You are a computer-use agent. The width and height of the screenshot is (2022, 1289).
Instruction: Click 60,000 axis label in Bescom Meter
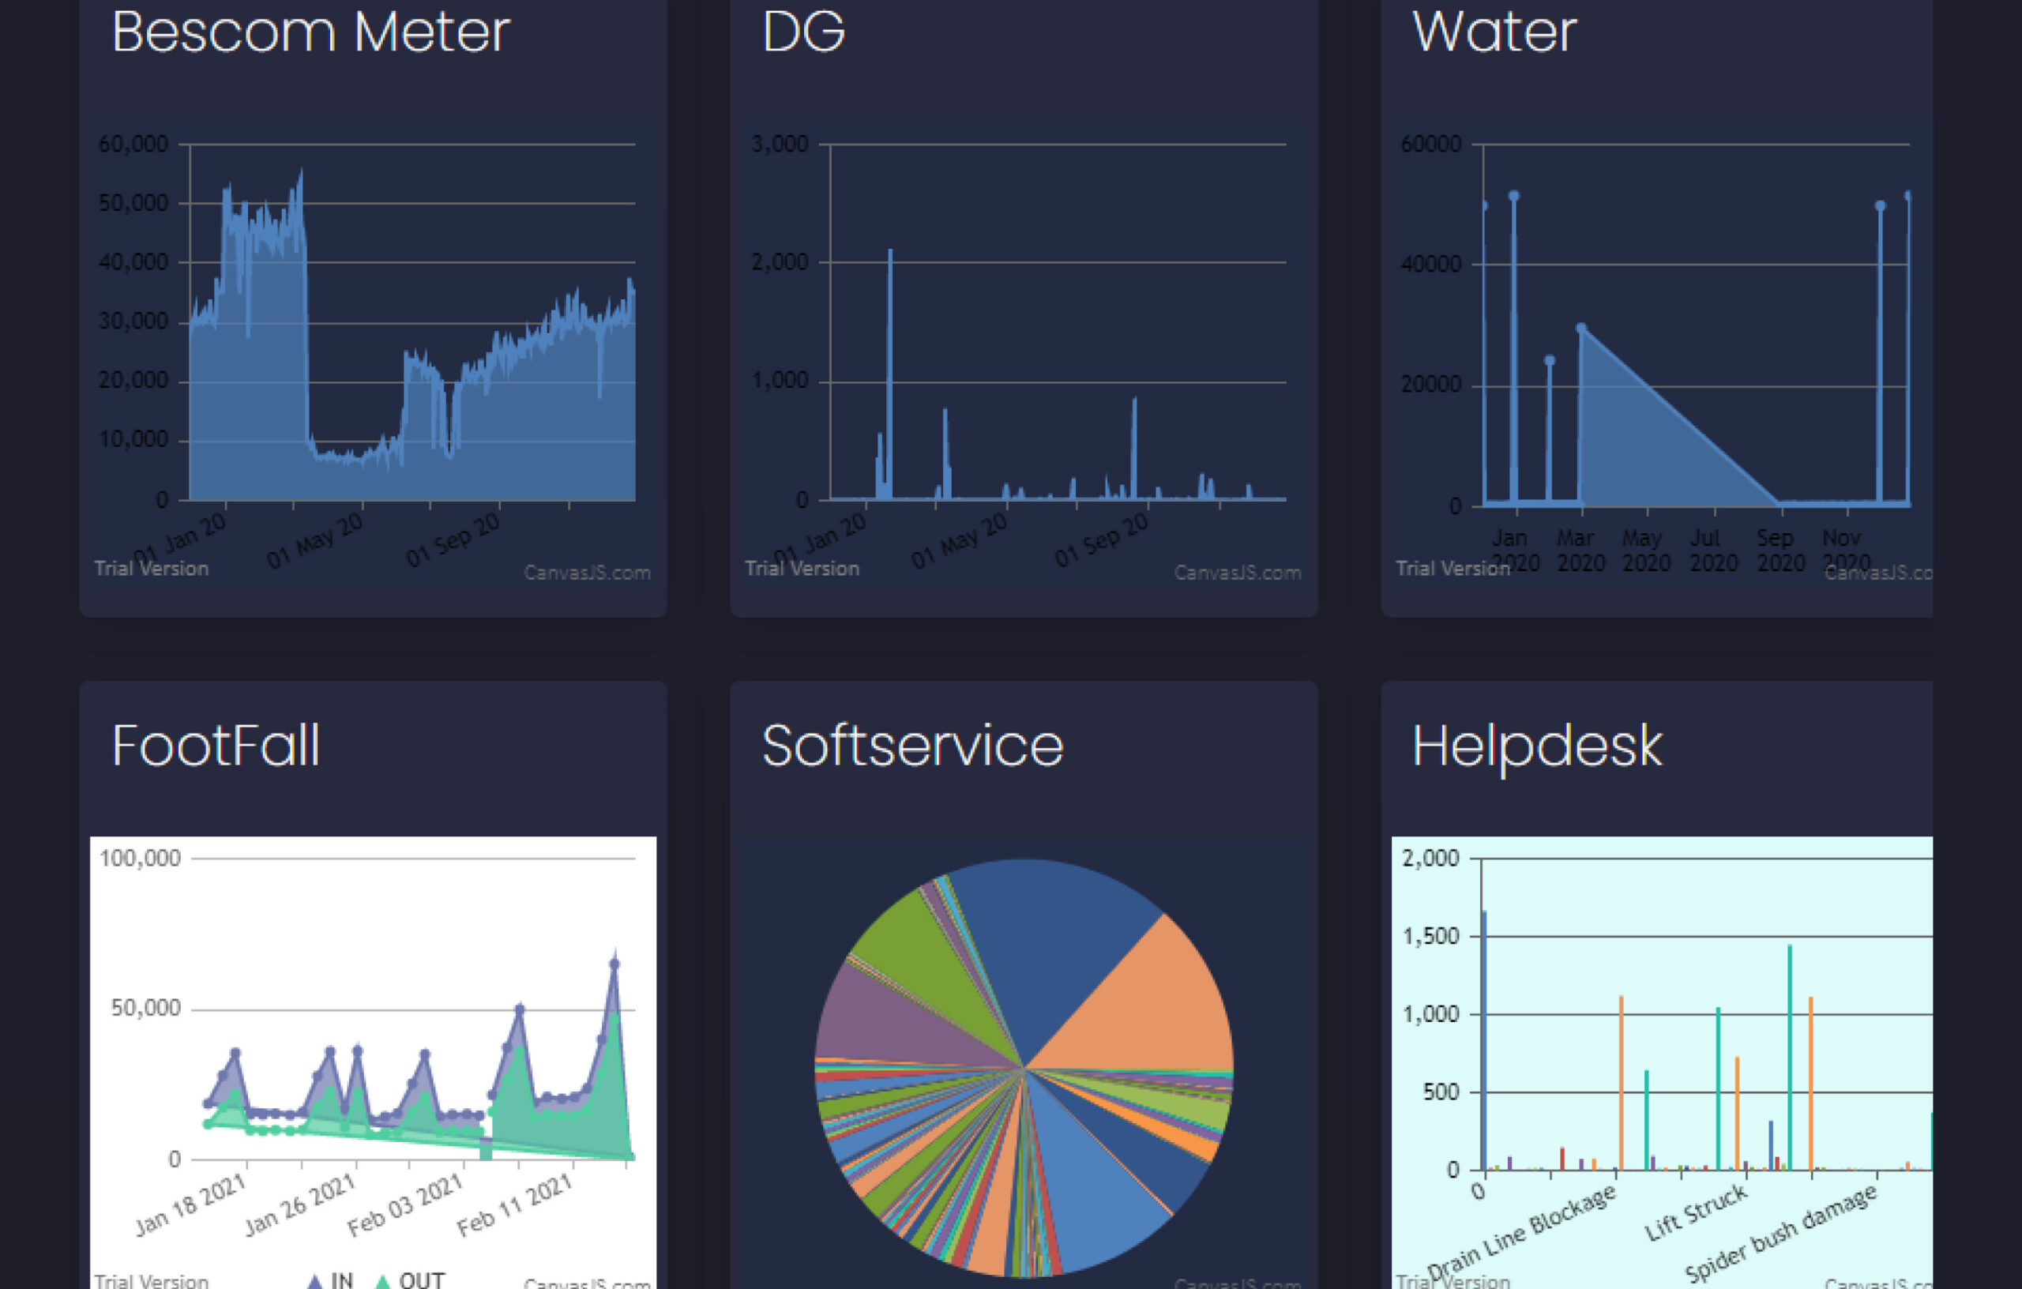tap(133, 145)
